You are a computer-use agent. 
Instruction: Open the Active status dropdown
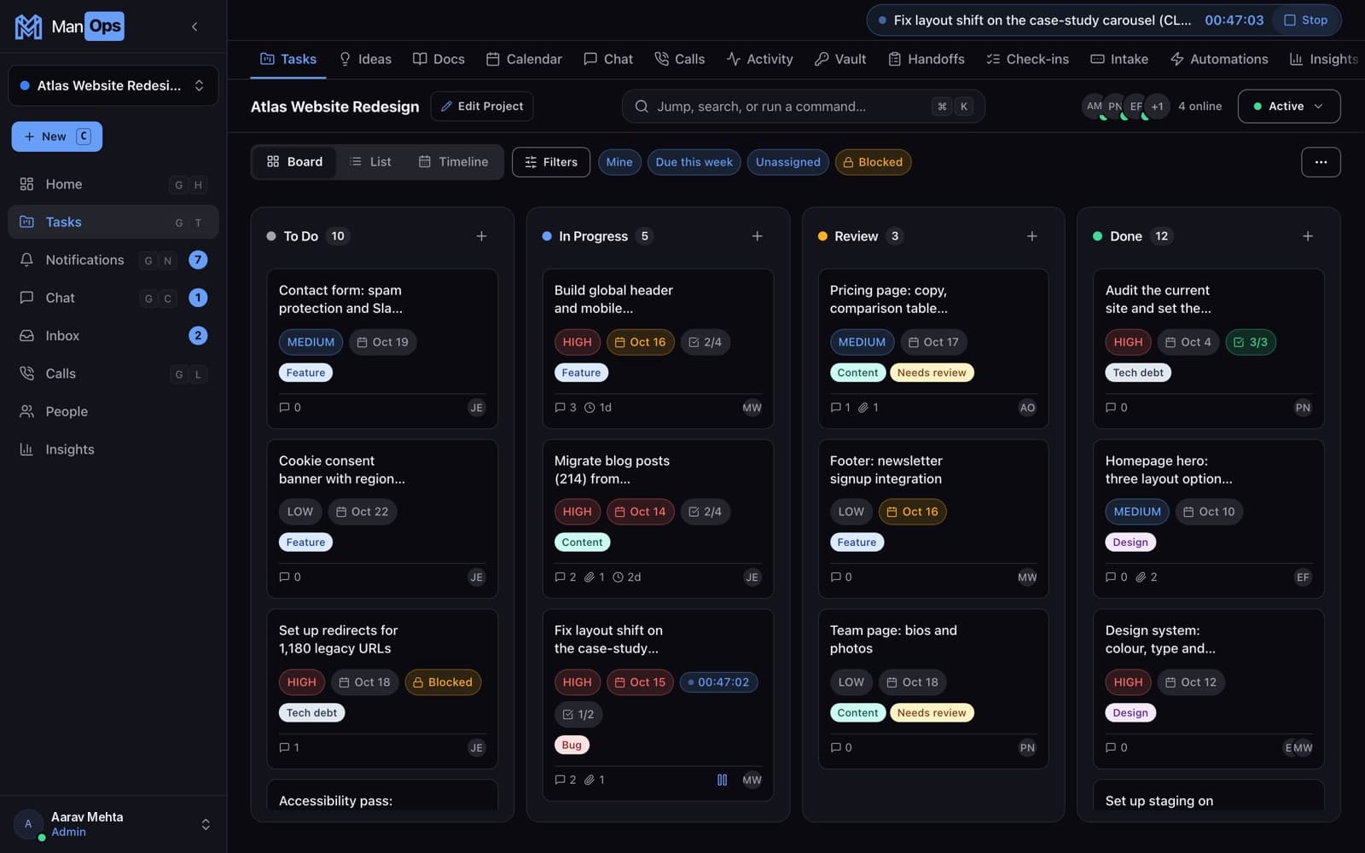coord(1289,107)
